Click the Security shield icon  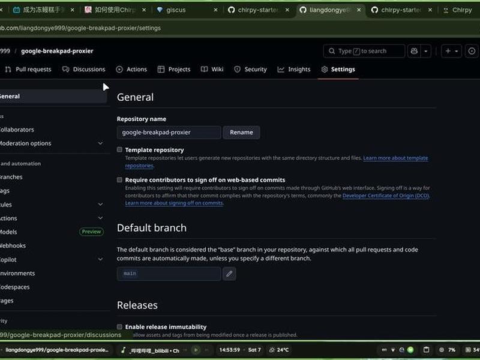pyautogui.click(x=237, y=70)
